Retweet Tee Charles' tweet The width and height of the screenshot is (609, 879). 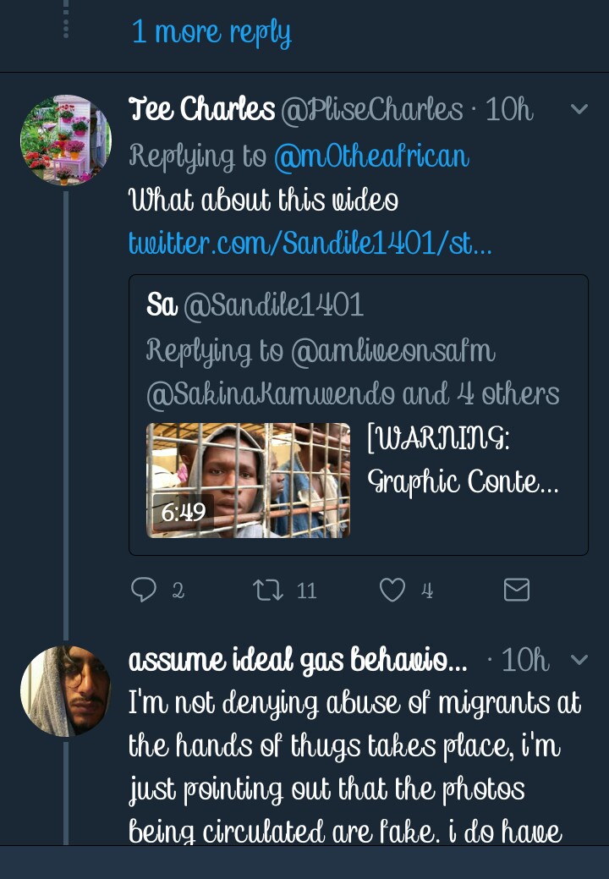coord(268,589)
